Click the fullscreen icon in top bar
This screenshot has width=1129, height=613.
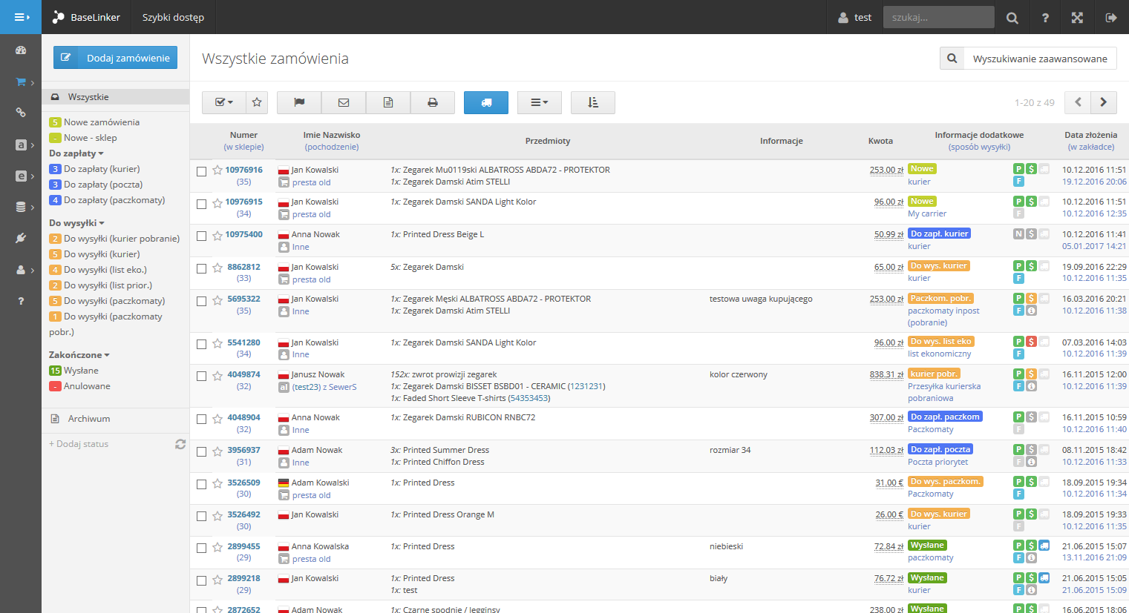(x=1077, y=17)
